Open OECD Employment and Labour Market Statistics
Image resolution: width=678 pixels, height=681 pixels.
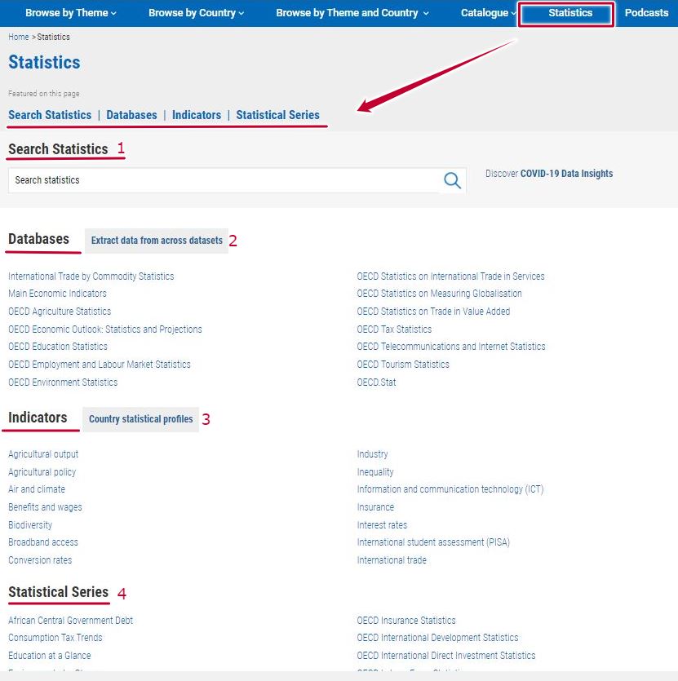click(100, 365)
